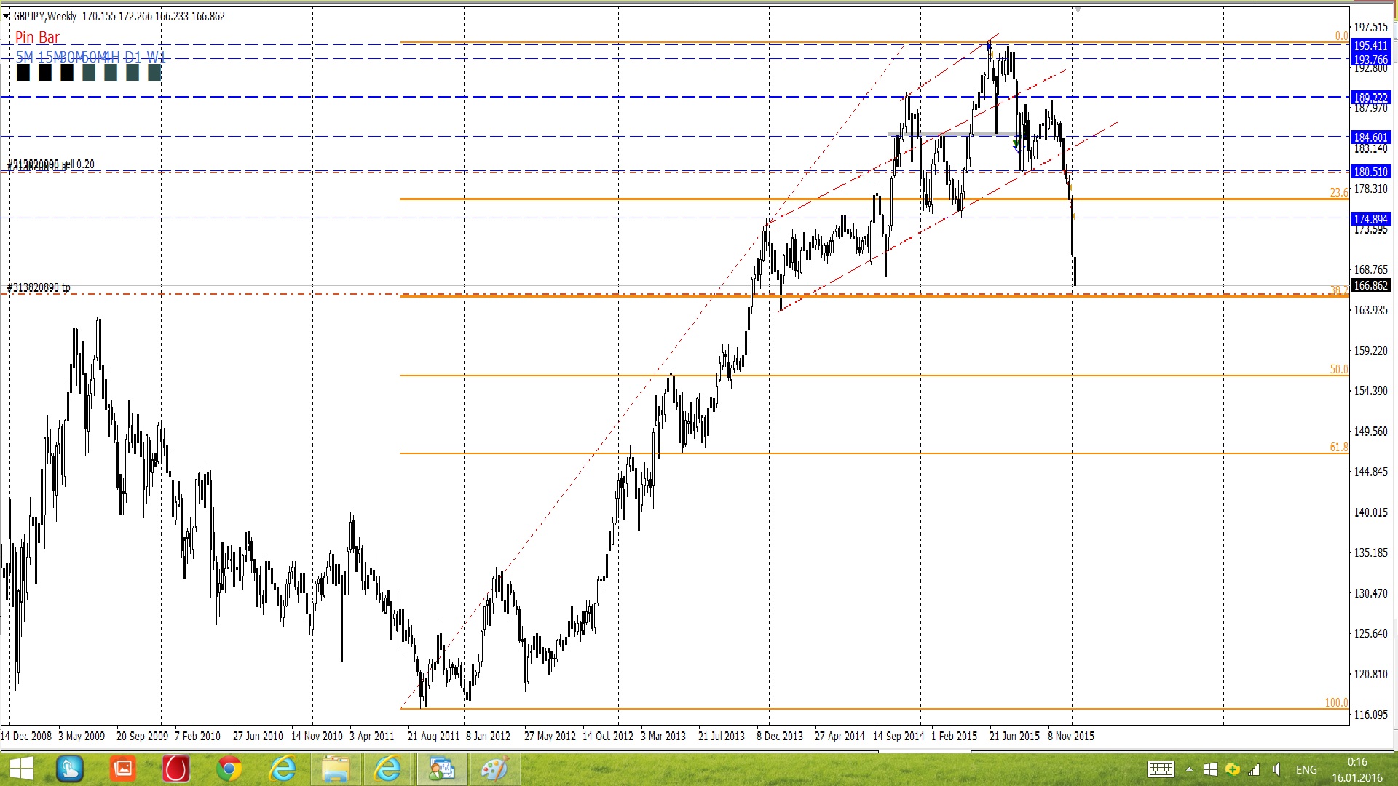The width and height of the screenshot is (1398, 786).
Task: Select the GBPJPY,Weekly chart title text
Action: [45, 16]
